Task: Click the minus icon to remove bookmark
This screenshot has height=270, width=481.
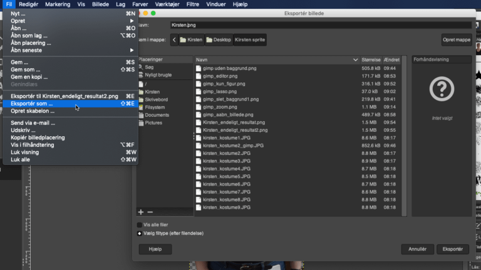Action: click(150, 212)
